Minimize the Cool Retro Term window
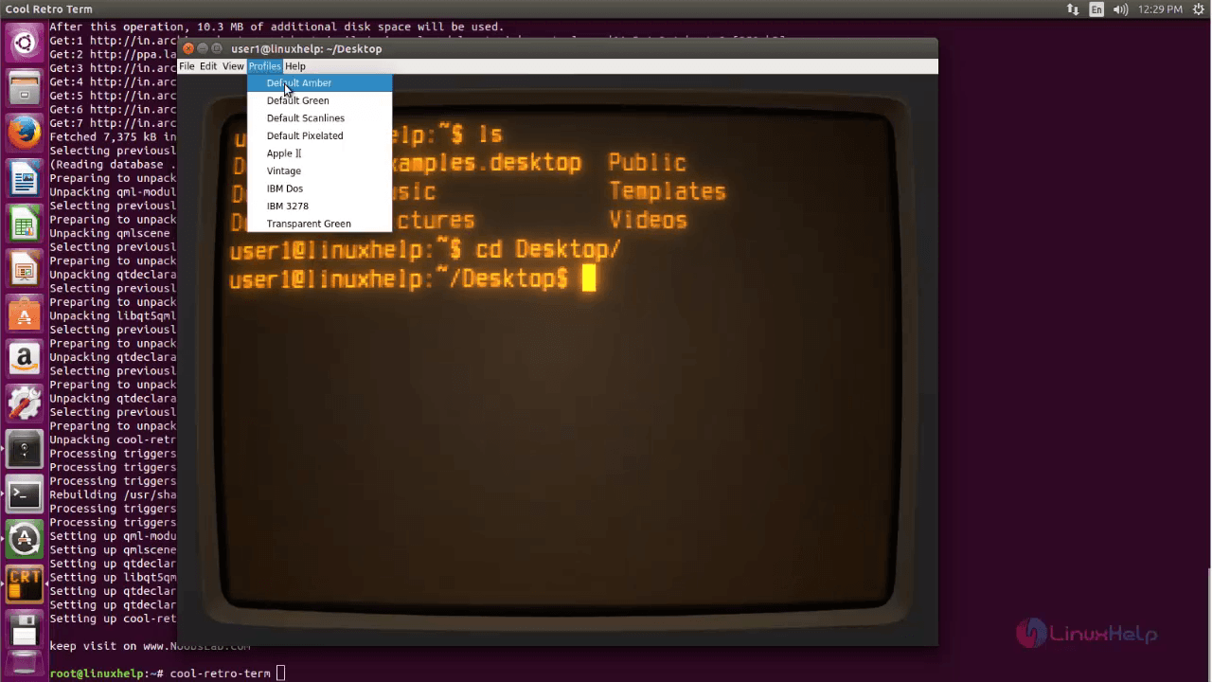Screen dimensions: 1212x682 (x=203, y=48)
